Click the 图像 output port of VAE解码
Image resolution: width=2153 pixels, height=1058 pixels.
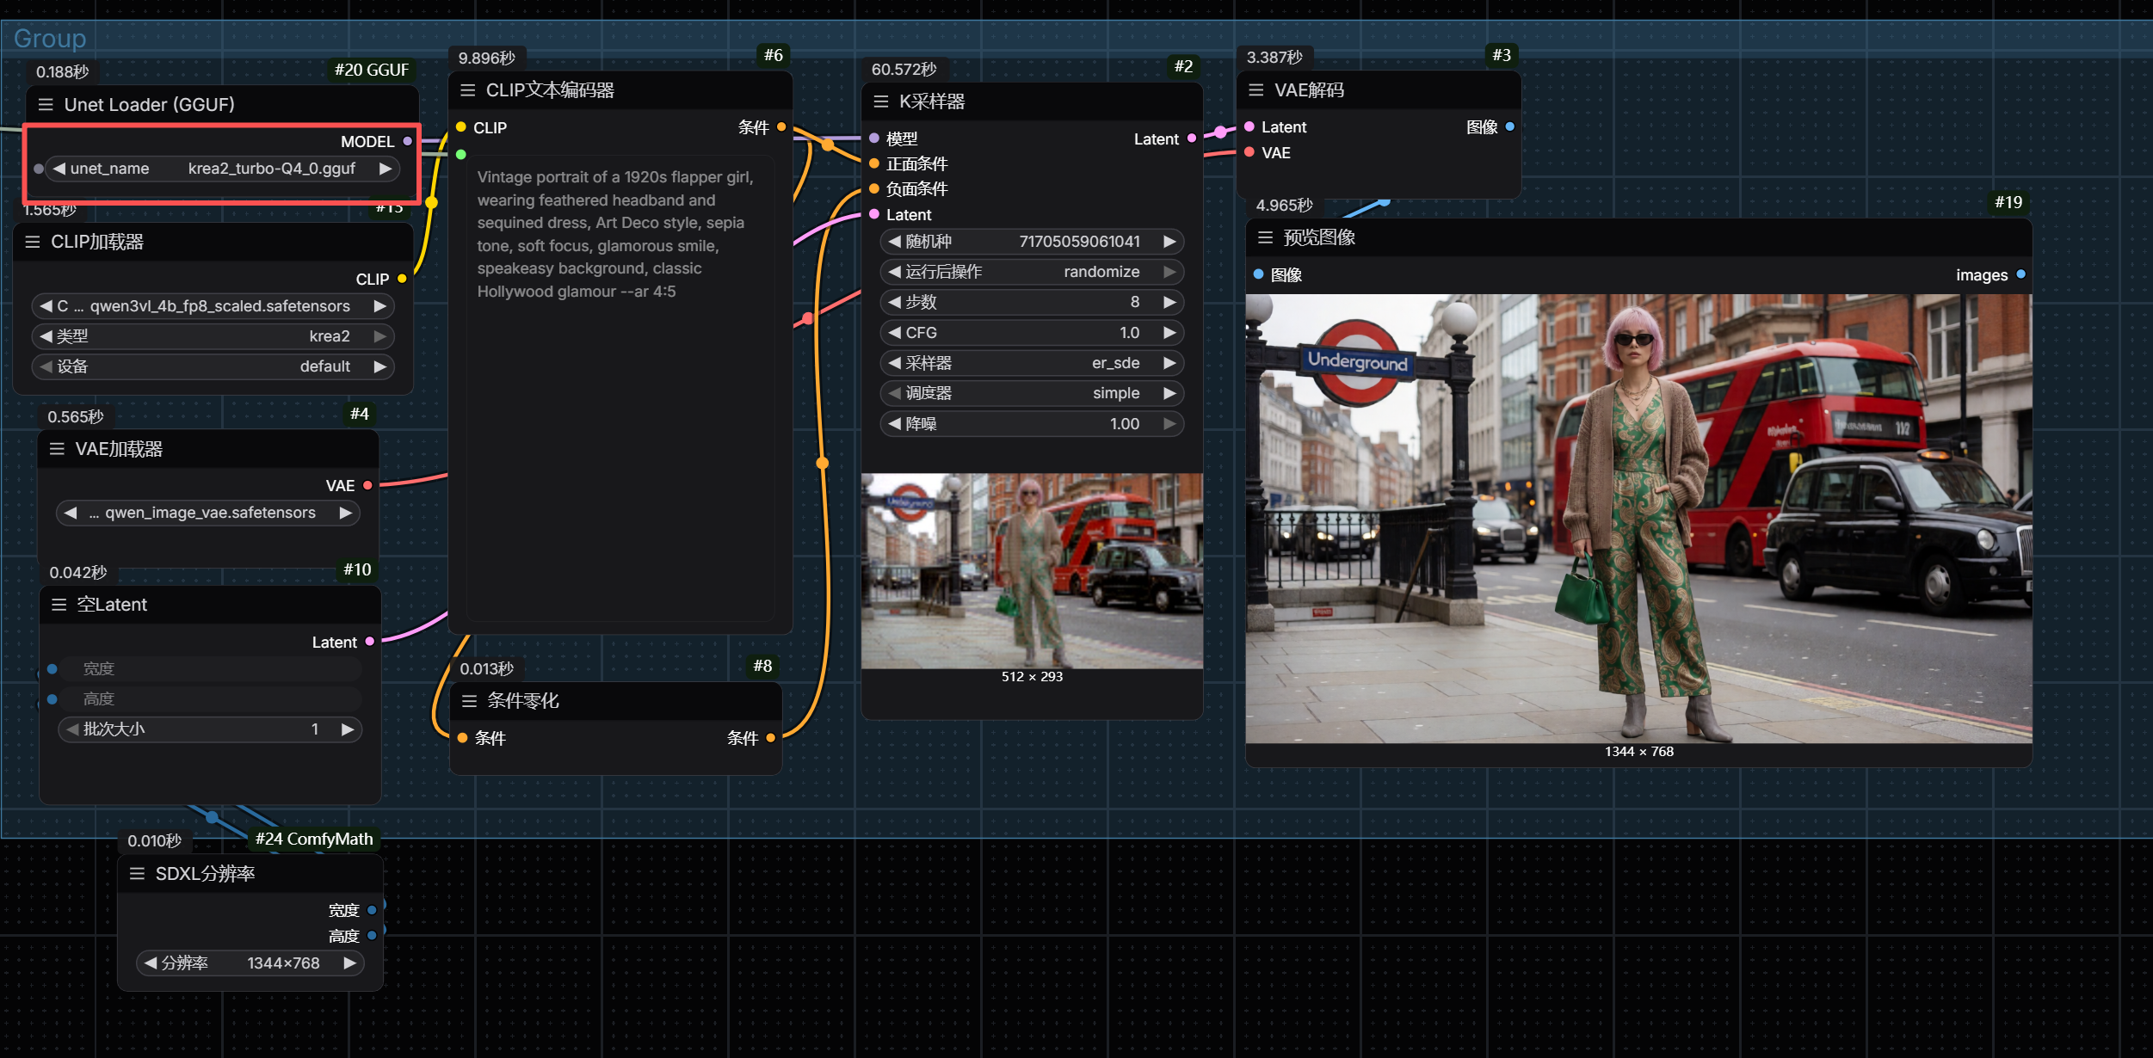coord(1510,126)
